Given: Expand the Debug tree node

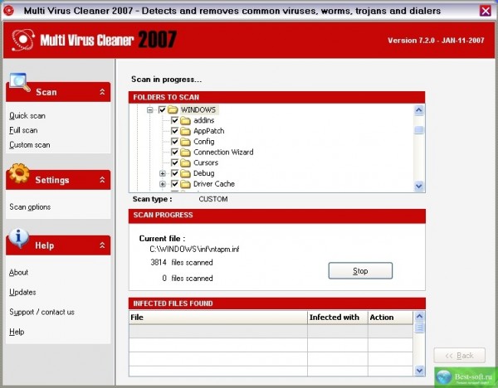Looking at the screenshot, I should [163, 173].
